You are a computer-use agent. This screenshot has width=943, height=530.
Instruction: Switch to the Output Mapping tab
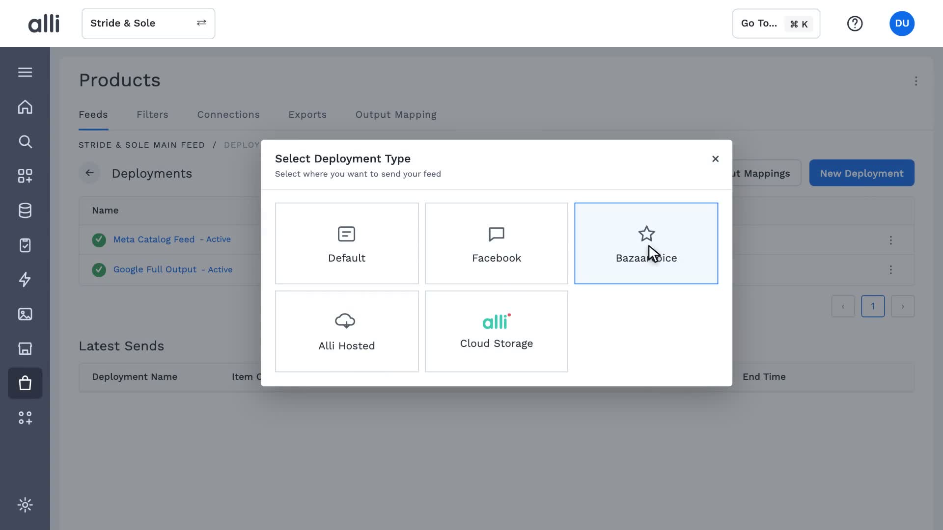point(396,114)
